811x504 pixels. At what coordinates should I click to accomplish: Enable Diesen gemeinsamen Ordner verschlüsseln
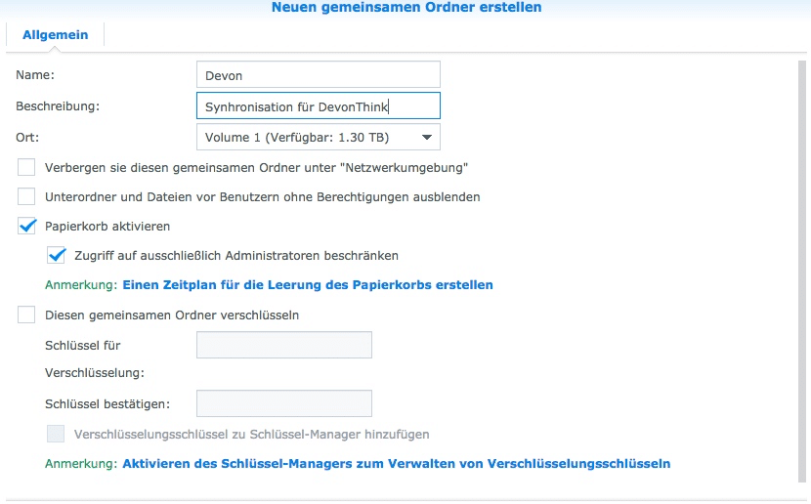[x=26, y=315]
